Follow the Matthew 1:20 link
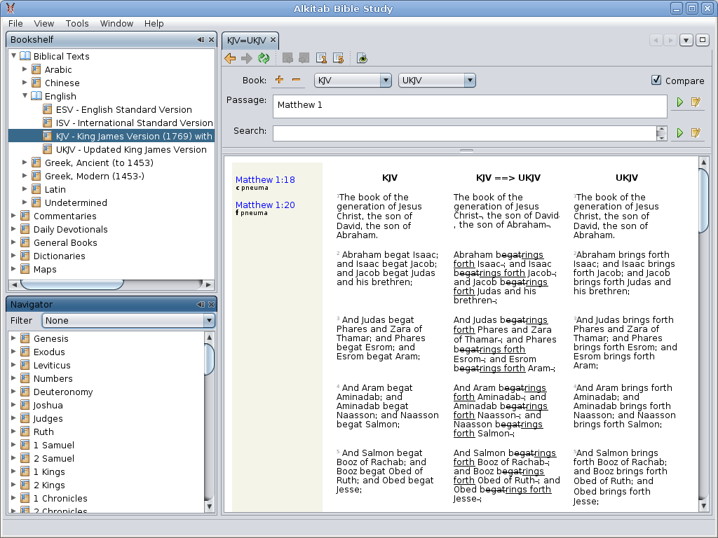This screenshot has height=538, width=718. [265, 205]
